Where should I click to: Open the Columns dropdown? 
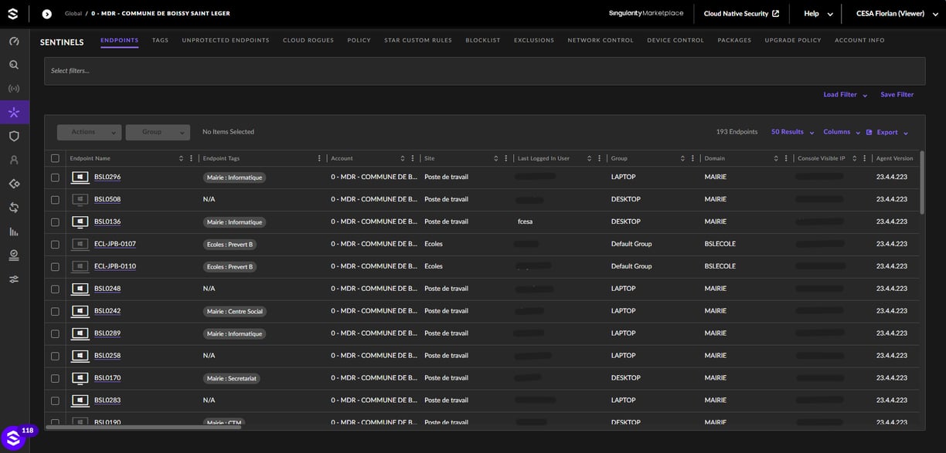pos(841,132)
